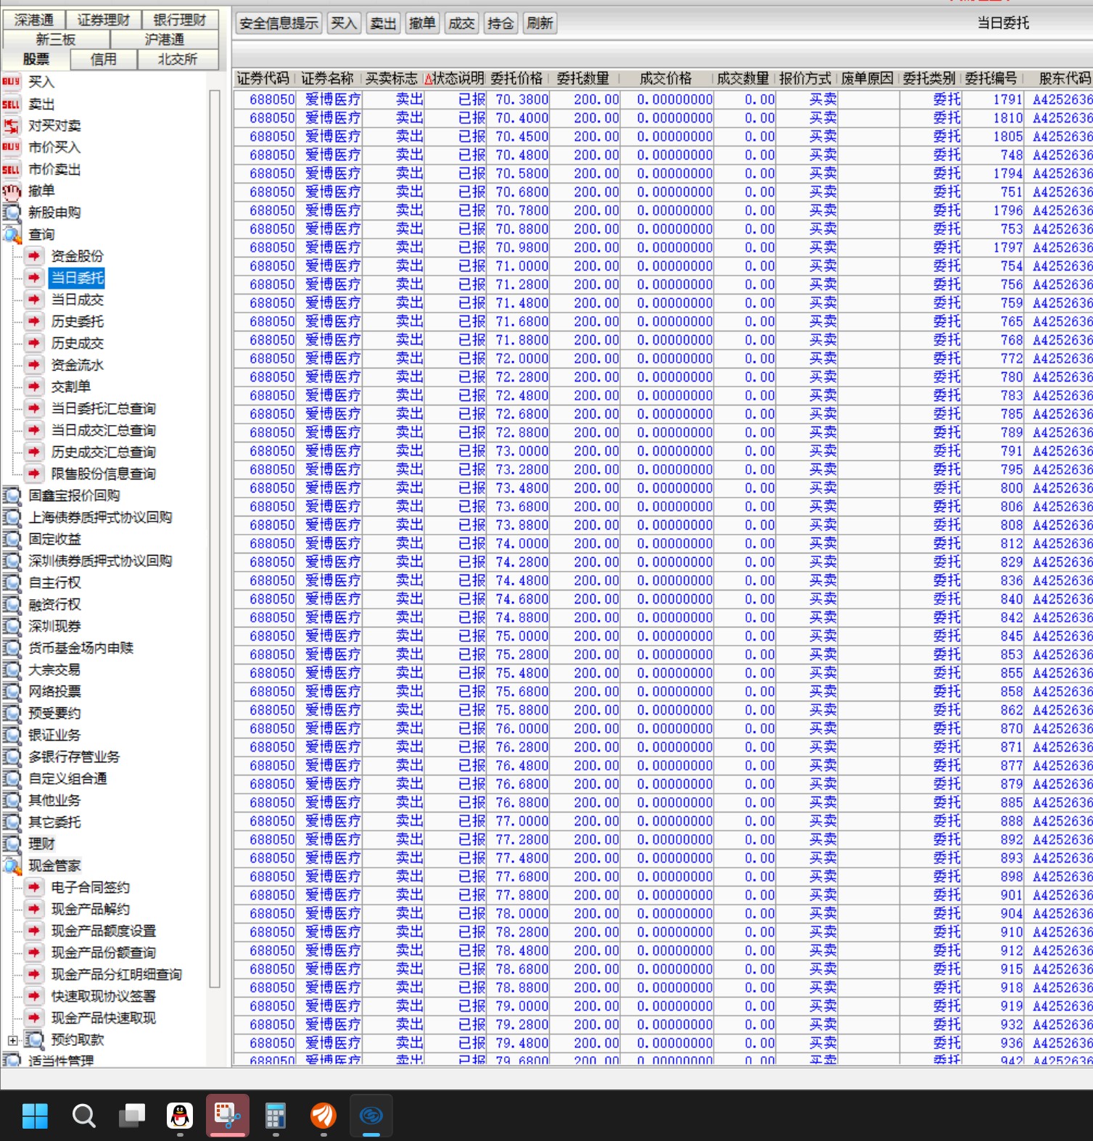This screenshot has width=1093, height=1141.
Task: Open 货币基金场内申赎 tree item
Action: (81, 648)
